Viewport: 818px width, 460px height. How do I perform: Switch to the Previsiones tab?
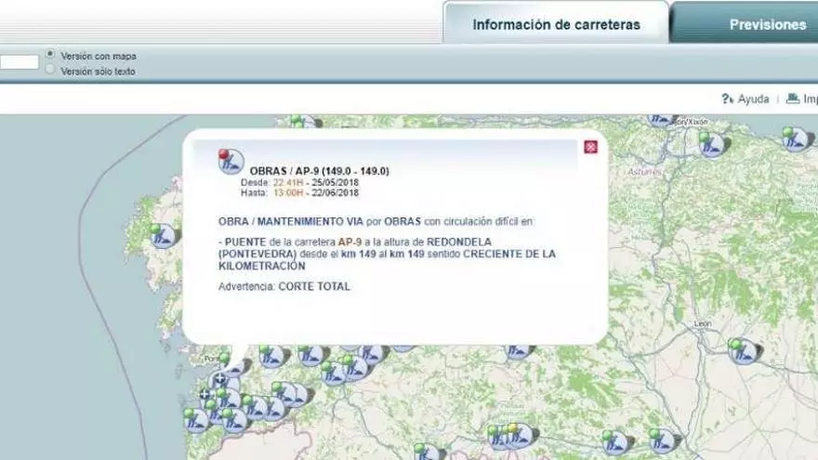[x=767, y=25]
